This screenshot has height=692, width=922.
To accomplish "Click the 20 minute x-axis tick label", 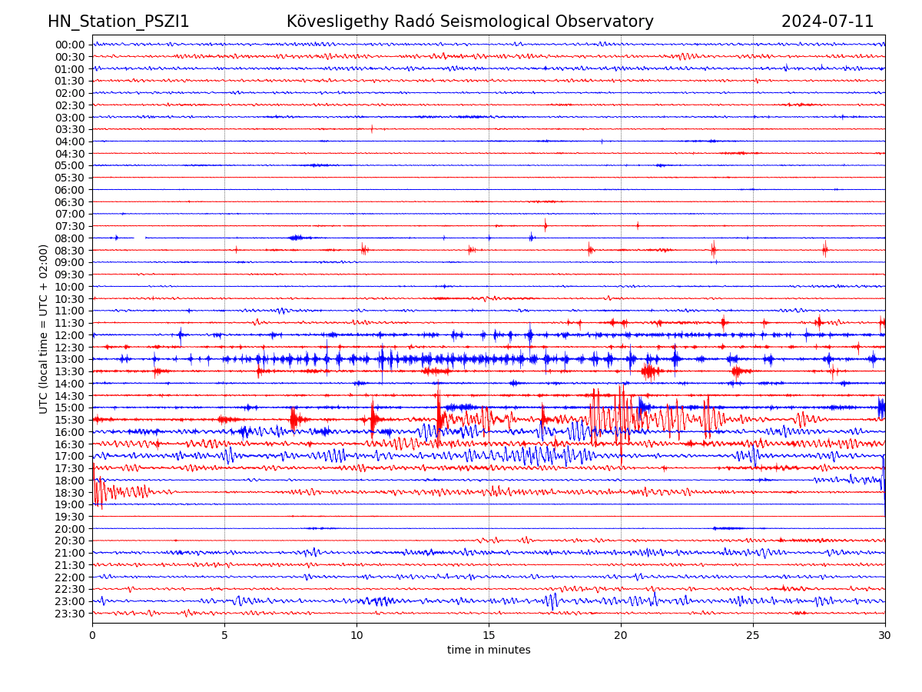I will coord(621,635).
